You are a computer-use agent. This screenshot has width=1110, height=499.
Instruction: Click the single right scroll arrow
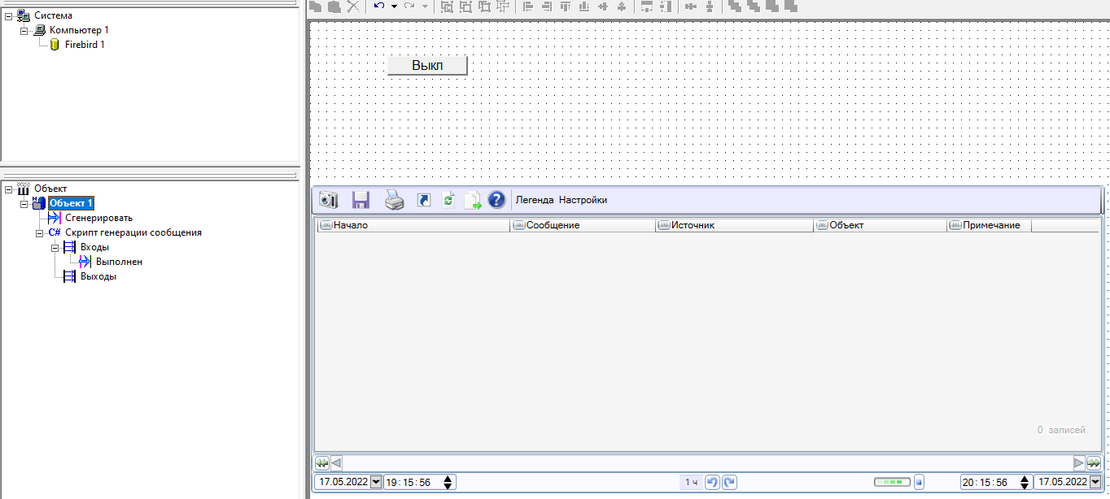click(1079, 463)
